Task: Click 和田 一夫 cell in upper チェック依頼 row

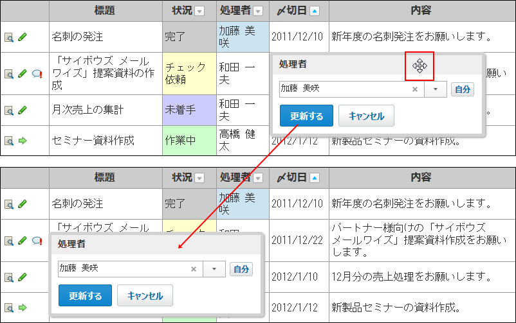Action: (x=243, y=74)
